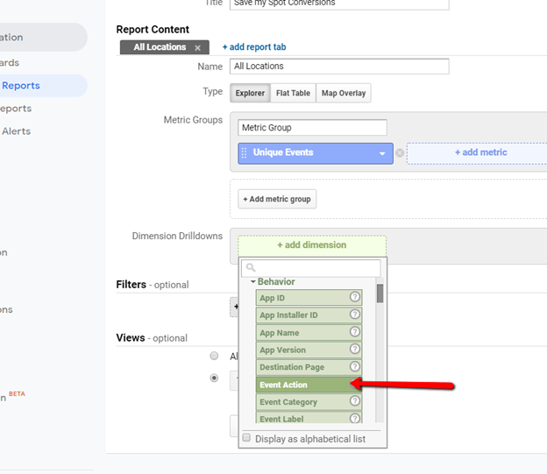
Task: Click the help icon for App Name
Action: (x=355, y=331)
